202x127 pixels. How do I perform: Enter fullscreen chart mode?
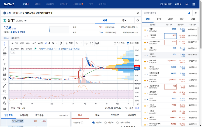point(92,43)
